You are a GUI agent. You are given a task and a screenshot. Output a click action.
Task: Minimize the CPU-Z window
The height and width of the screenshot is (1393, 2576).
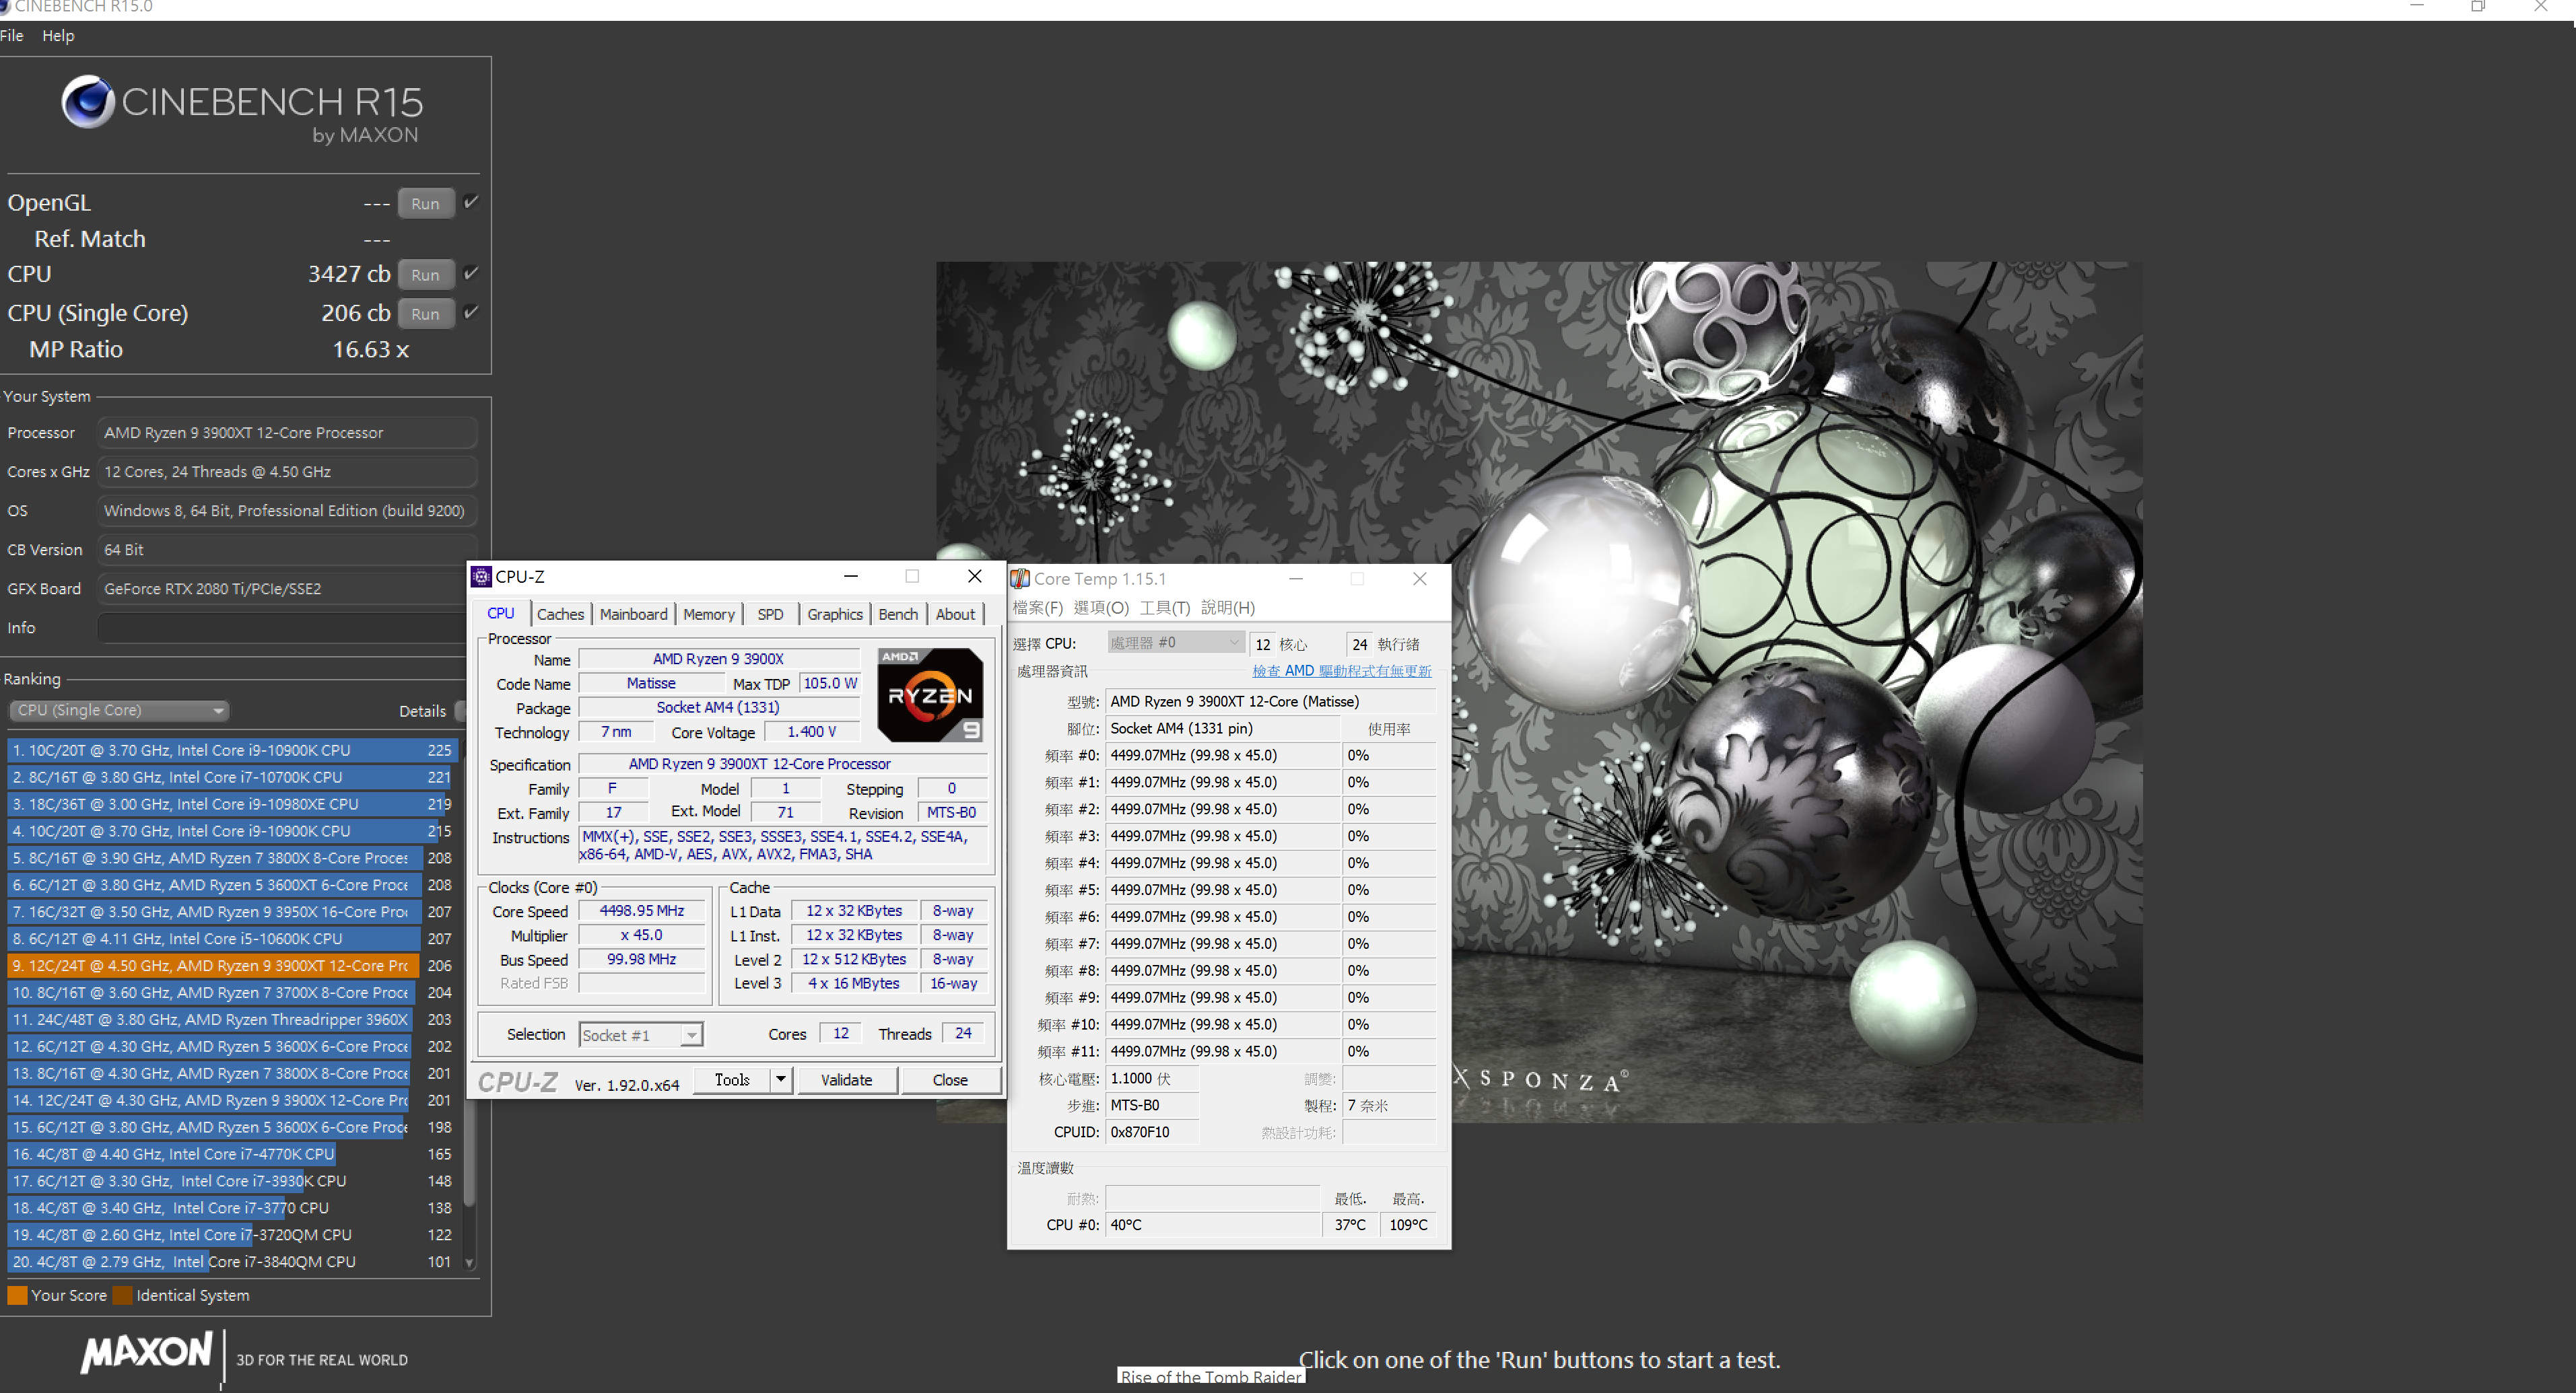(x=851, y=577)
